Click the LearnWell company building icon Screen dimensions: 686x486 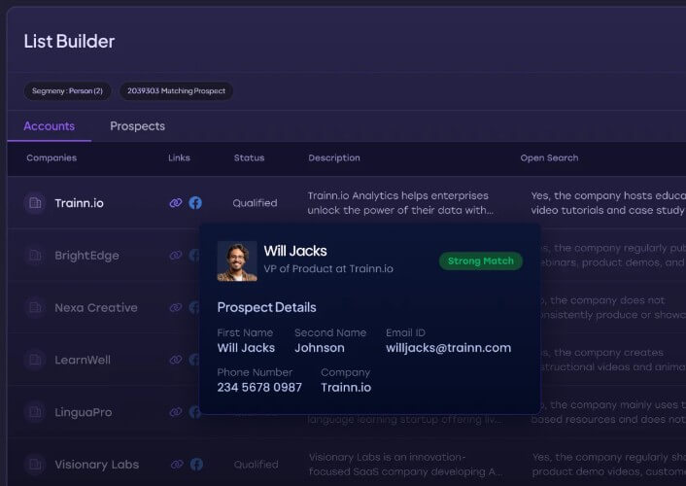[x=35, y=360]
